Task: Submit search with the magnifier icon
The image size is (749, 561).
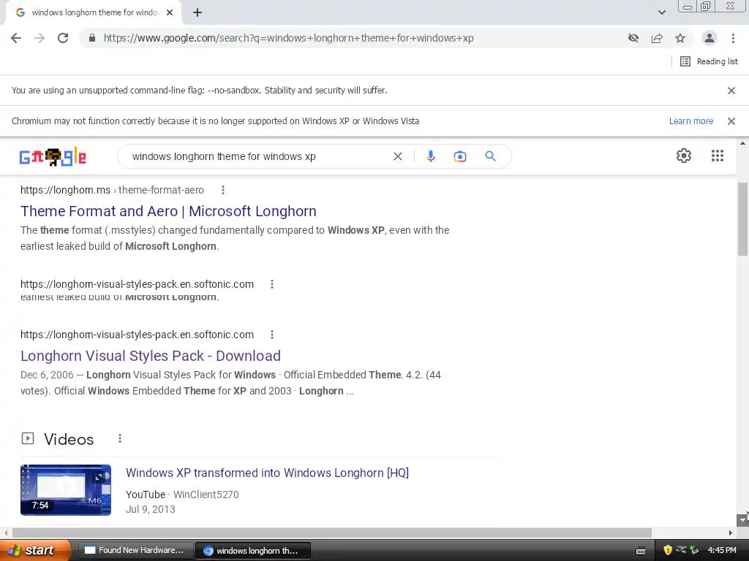Action: (x=491, y=156)
